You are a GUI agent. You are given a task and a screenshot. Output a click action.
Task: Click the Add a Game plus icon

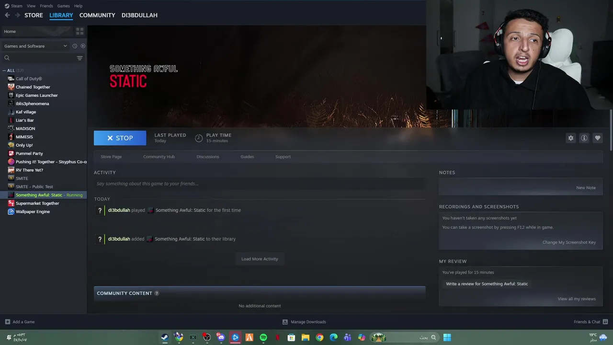pos(7,322)
